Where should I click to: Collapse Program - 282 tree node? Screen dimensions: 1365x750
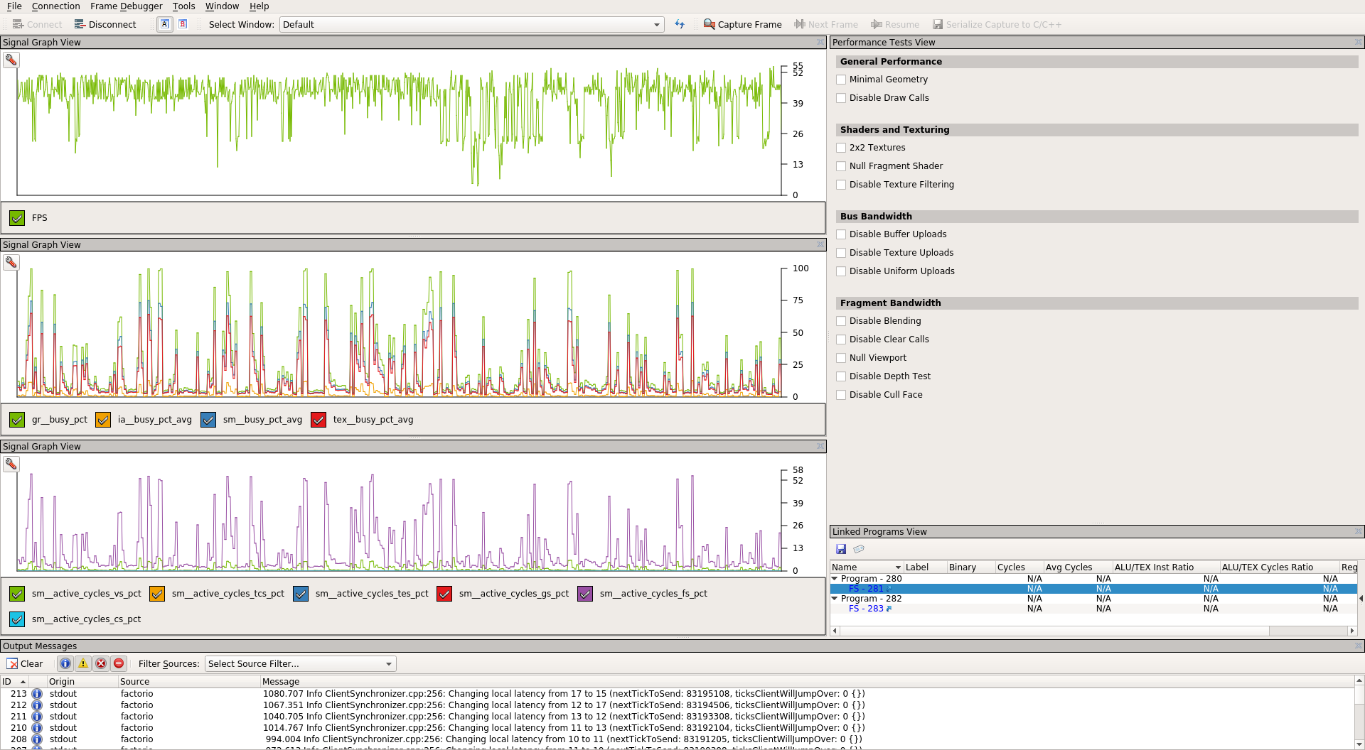(x=835, y=599)
